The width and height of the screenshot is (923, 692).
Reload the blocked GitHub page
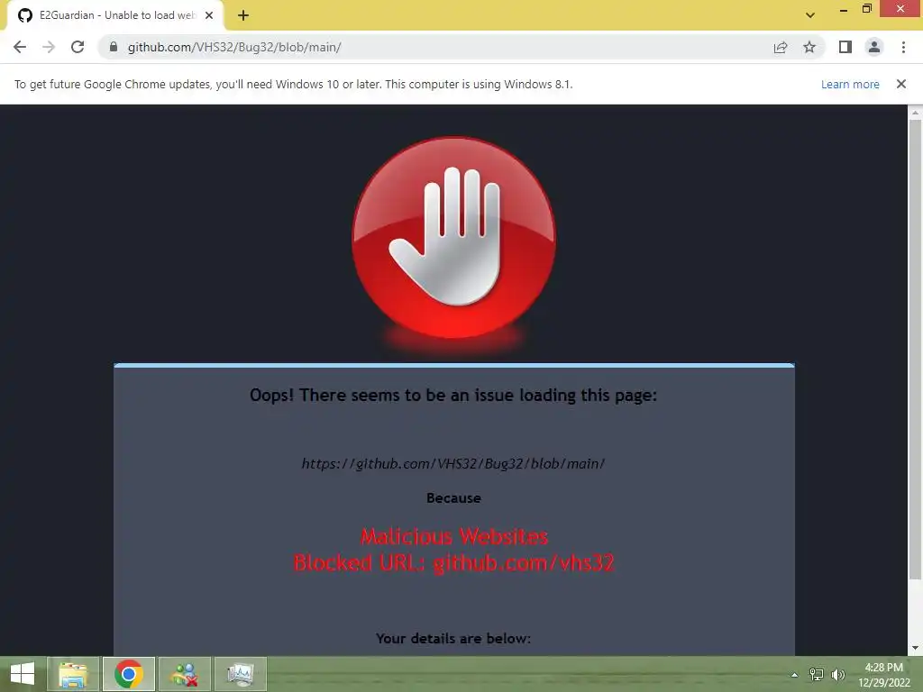tap(78, 47)
